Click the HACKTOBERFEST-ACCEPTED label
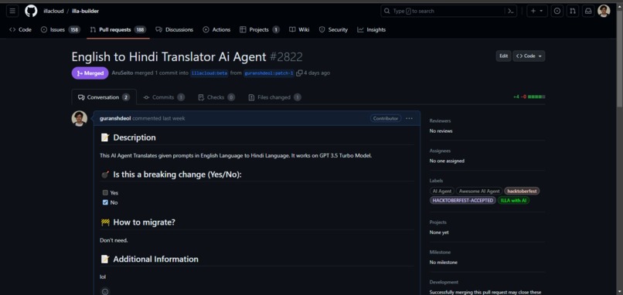623x295 pixels. [463, 201]
